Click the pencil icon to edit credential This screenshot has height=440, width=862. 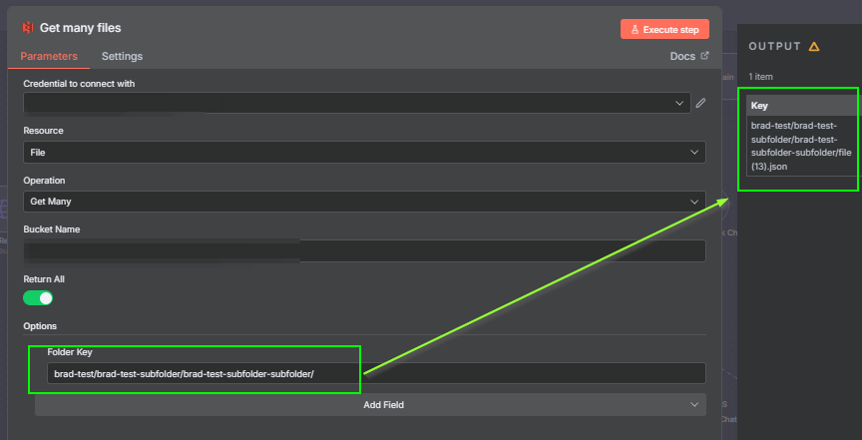point(700,102)
